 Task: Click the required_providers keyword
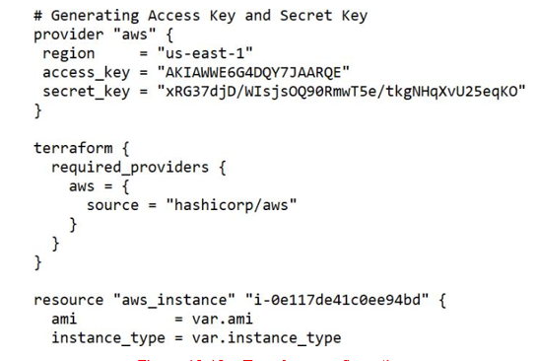pyautogui.click(x=130, y=168)
